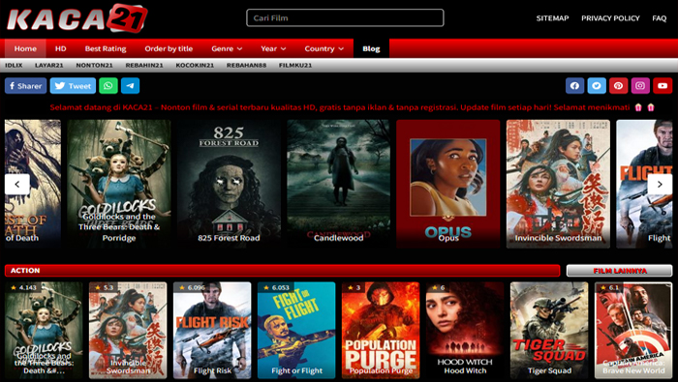The image size is (678, 382).
Task: Expand the Genre dropdown menu
Action: (227, 48)
